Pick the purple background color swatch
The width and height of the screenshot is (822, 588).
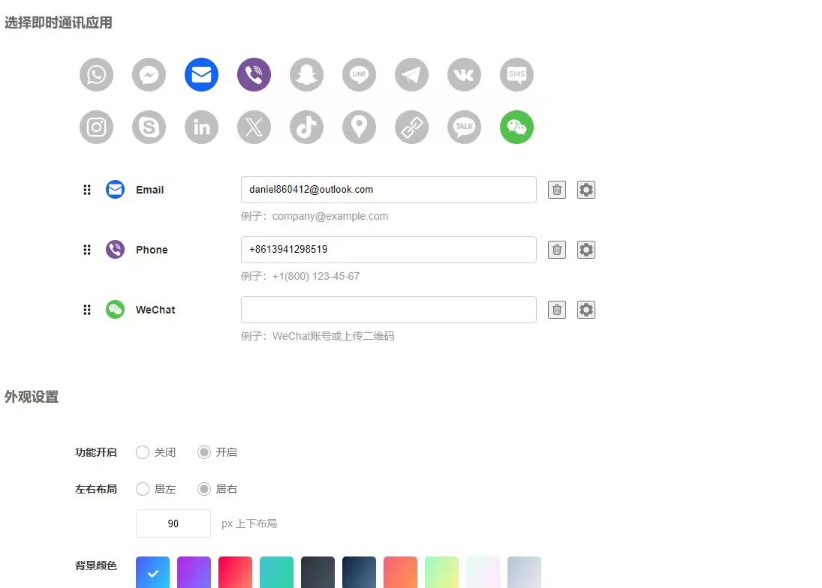pos(194,572)
